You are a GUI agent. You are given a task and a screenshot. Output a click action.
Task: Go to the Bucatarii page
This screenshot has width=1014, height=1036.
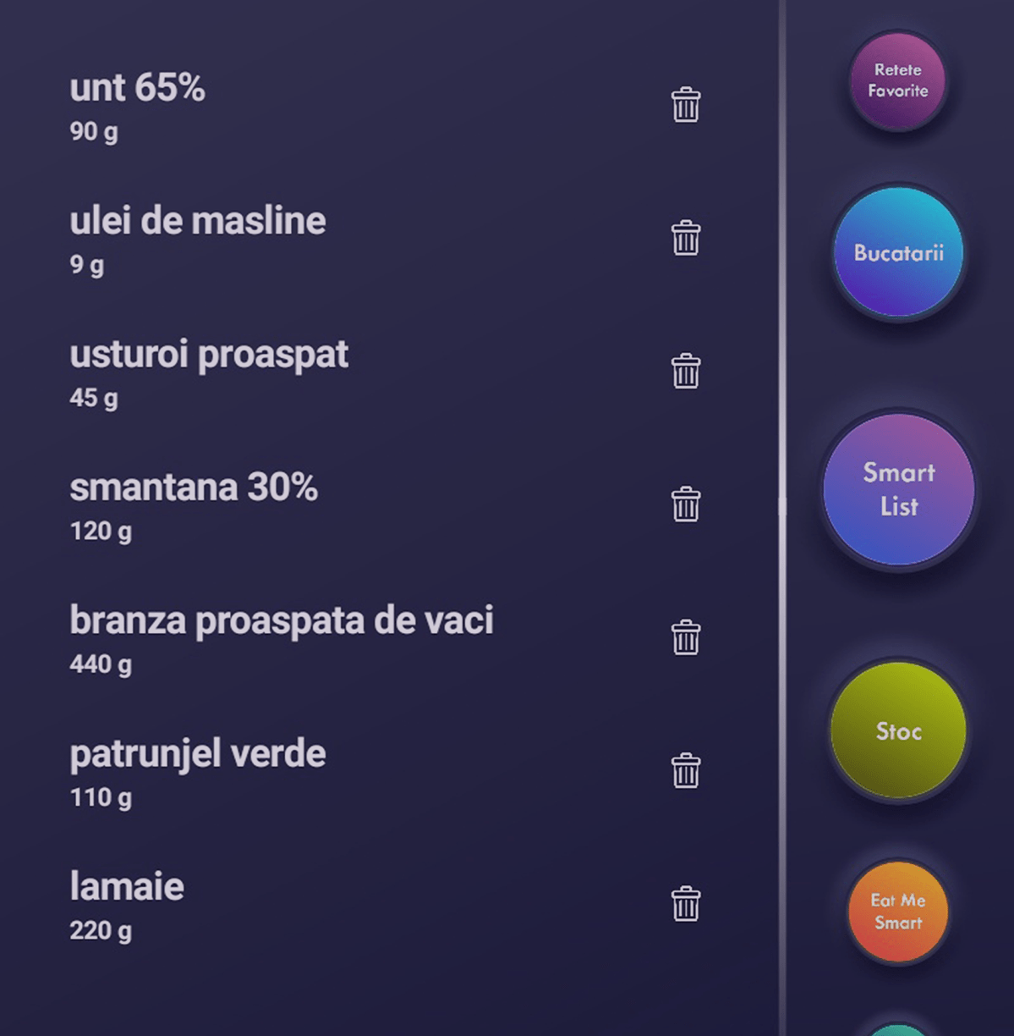coord(898,253)
